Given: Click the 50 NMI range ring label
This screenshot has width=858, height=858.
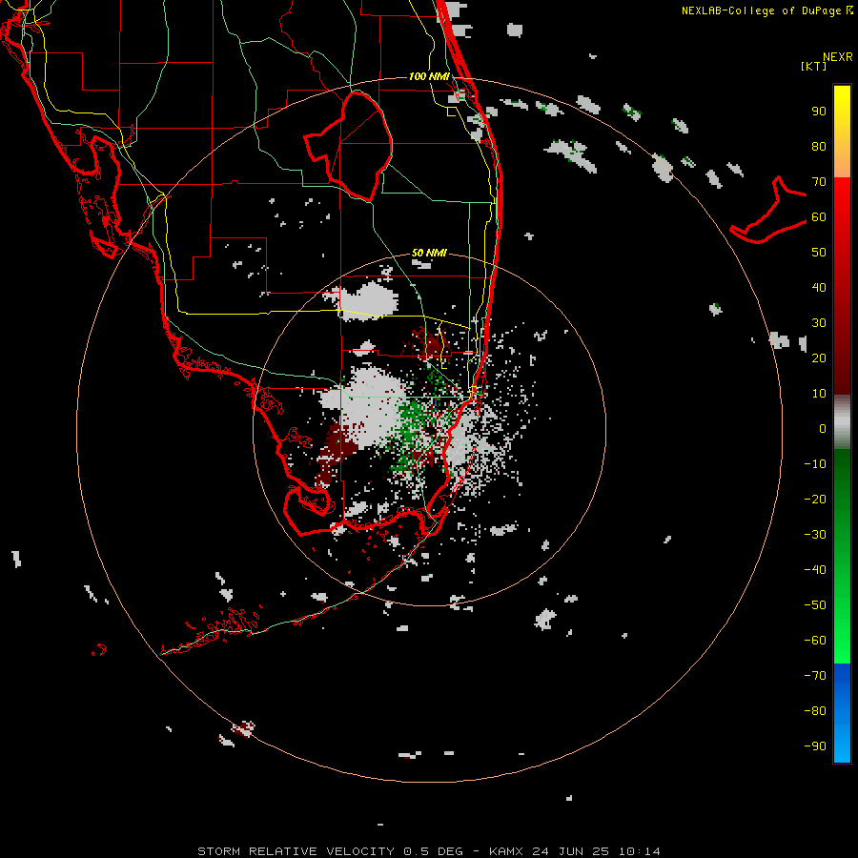Looking at the screenshot, I should pyautogui.click(x=429, y=253).
